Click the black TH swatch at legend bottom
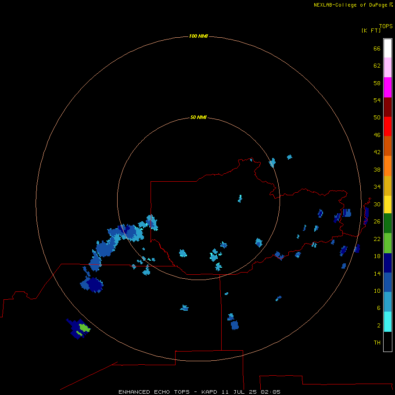The width and height of the screenshot is (395, 395). pyautogui.click(x=388, y=341)
